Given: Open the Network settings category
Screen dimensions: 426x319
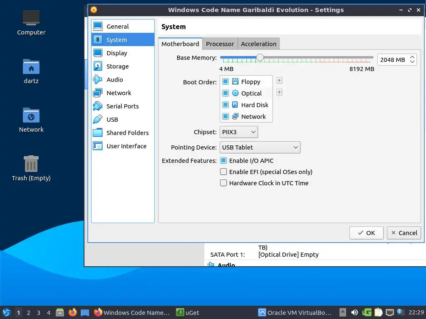Looking at the screenshot, I should click(x=123, y=93).
